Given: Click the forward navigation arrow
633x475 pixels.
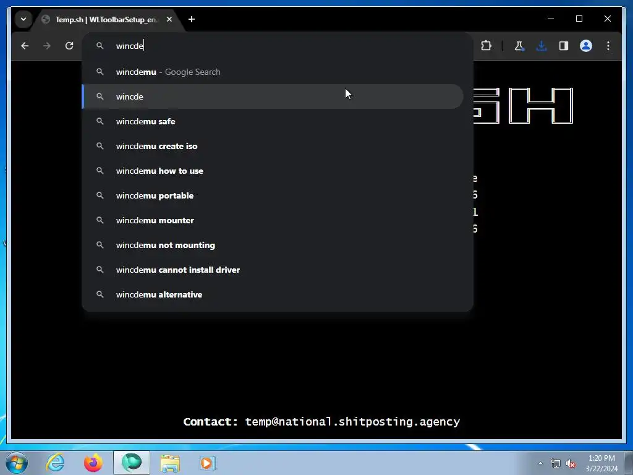Looking at the screenshot, I should 47,46.
